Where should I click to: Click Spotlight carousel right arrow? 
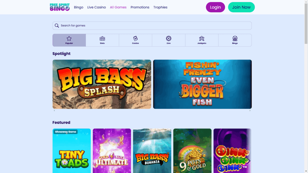pos(250,111)
